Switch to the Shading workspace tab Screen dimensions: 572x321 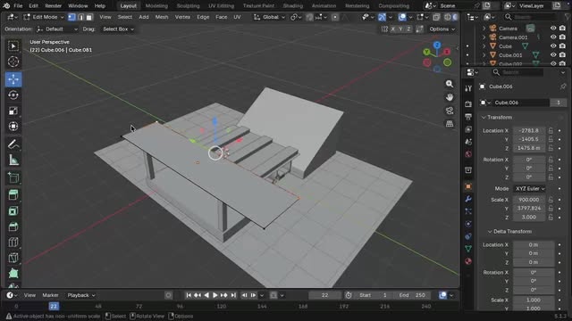293,6
